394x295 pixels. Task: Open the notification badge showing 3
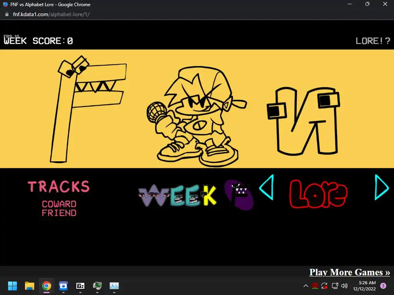pyautogui.click(x=383, y=286)
